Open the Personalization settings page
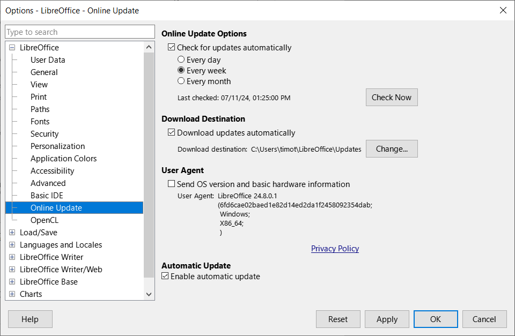Image resolution: width=515 pixels, height=336 pixels. (57, 146)
